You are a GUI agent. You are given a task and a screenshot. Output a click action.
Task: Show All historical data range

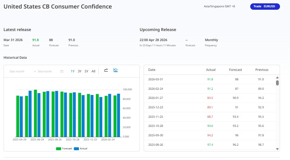93,71
